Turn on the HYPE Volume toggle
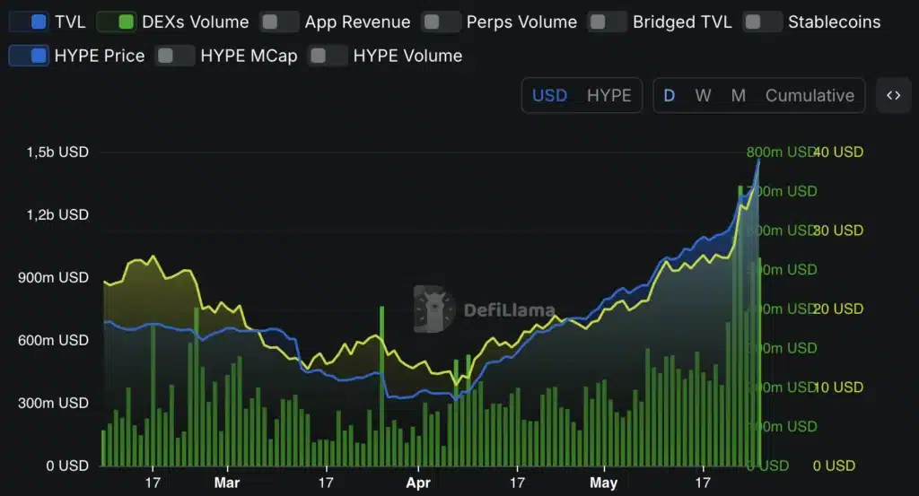Viewport: 919px width, 496px height. click(x=328, y=57)
